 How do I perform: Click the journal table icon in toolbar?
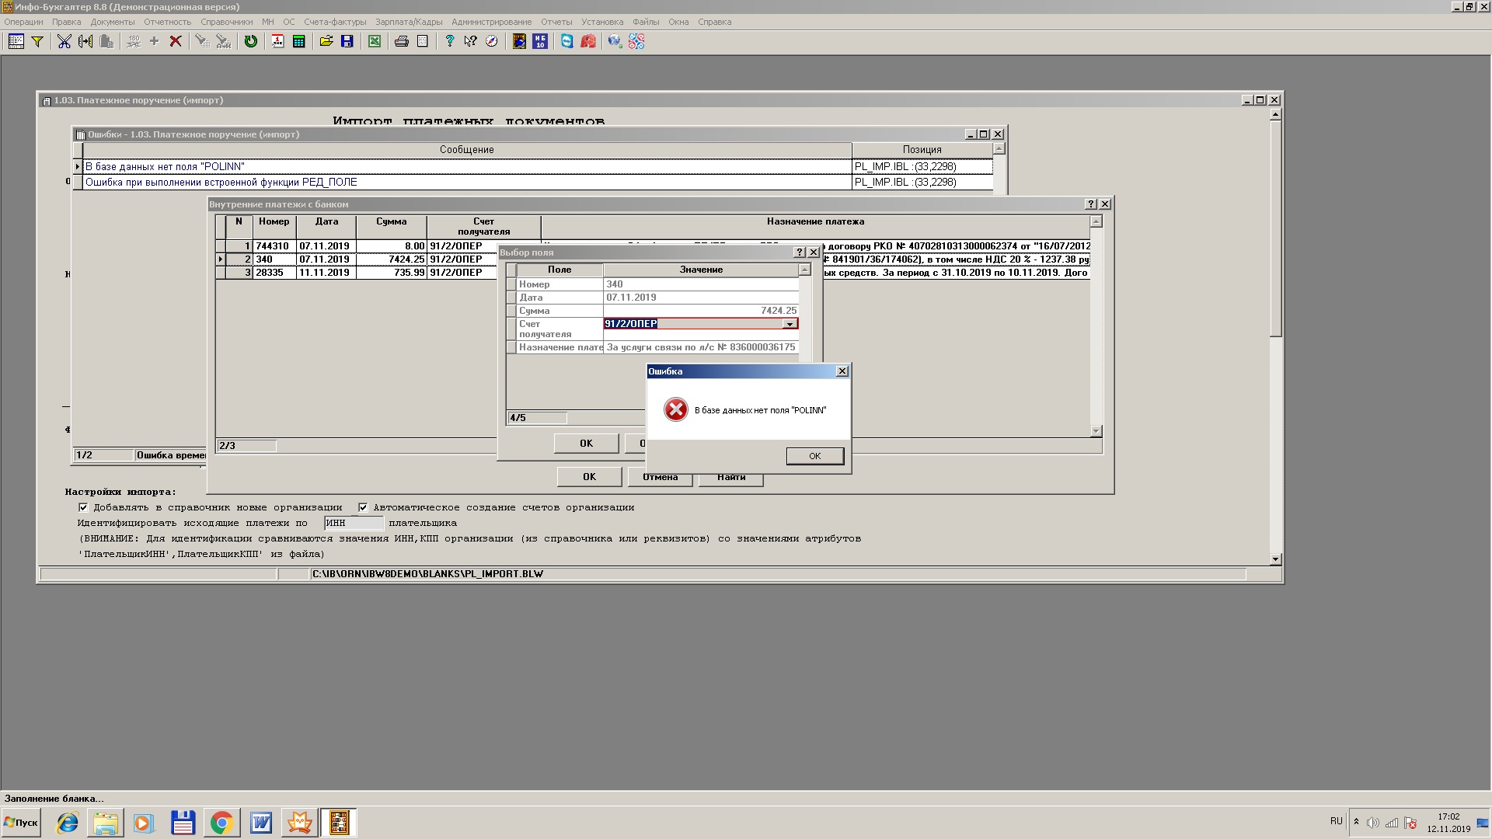click(x=16, y=41)
